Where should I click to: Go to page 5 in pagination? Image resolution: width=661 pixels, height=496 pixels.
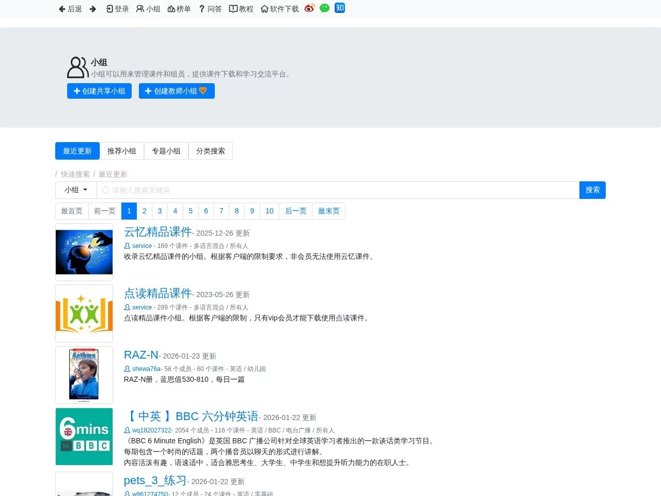pyautogui.click(x=191, y=211)
